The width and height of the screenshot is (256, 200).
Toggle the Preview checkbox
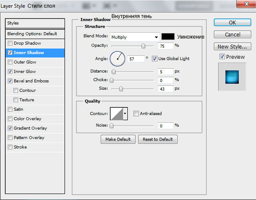tap(222, 57)
